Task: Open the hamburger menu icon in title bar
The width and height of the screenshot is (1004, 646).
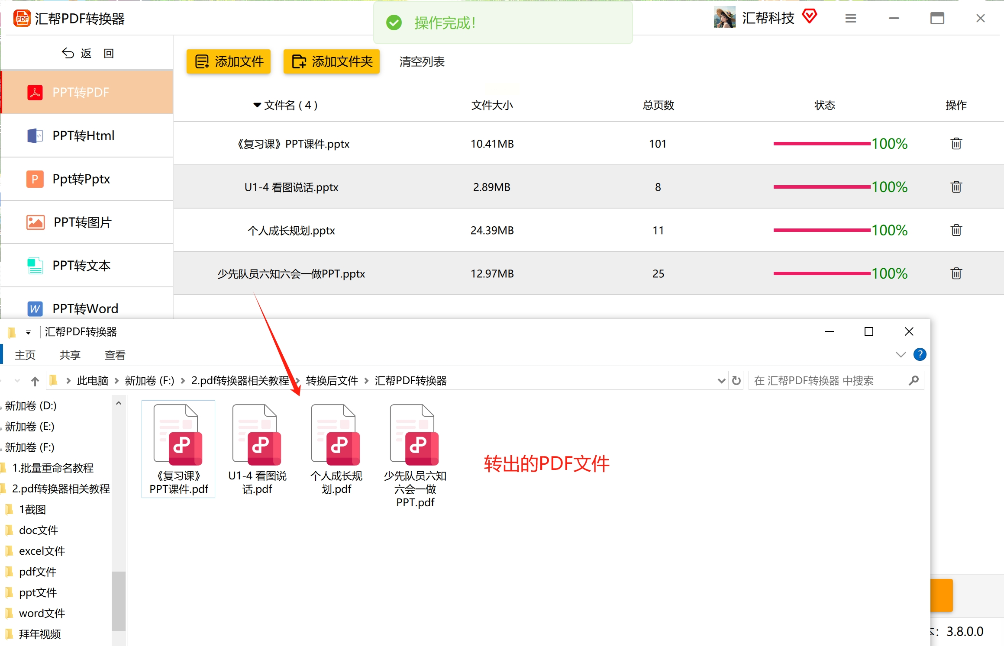Action: (850, 18)
